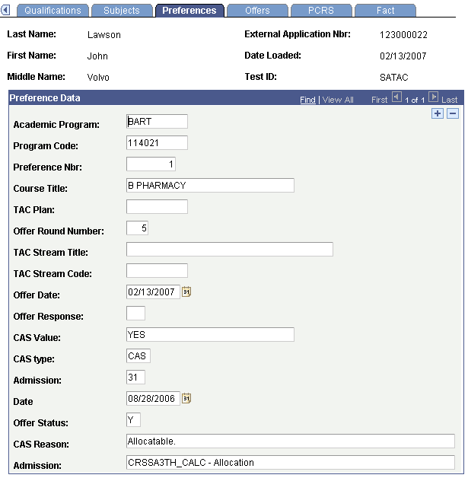The width and height of the screenshot is (468, 478).
Task: Open the Offers tab
Action: 257,11
